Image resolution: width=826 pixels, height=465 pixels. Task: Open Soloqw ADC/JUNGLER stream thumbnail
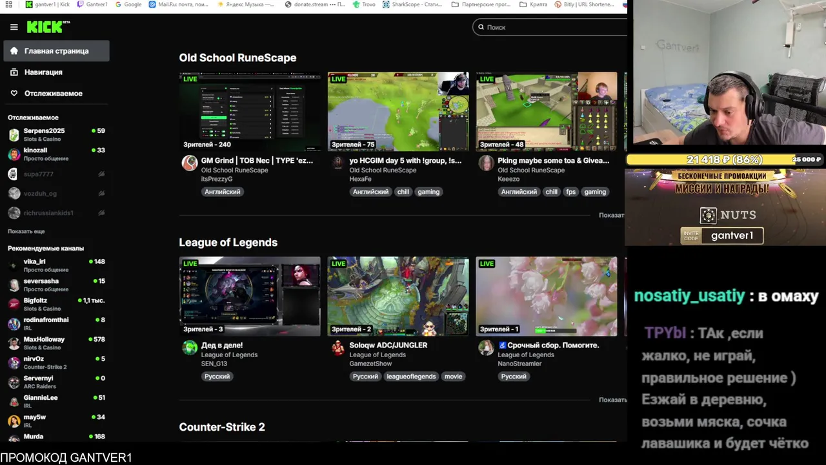pos(398,296)
